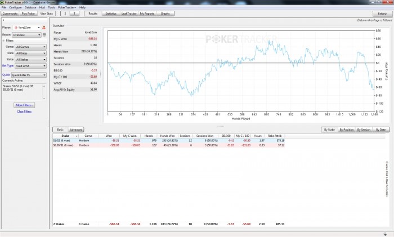
Task: Click the small icon next to Report dropdown
Action: pyautogui.click(x=44, y=35)
